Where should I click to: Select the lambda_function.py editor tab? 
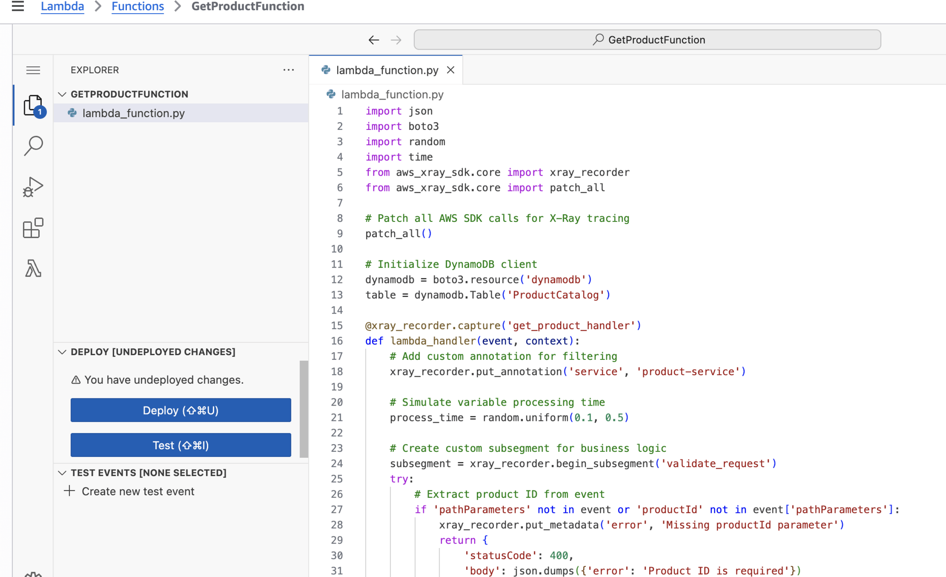387,70
